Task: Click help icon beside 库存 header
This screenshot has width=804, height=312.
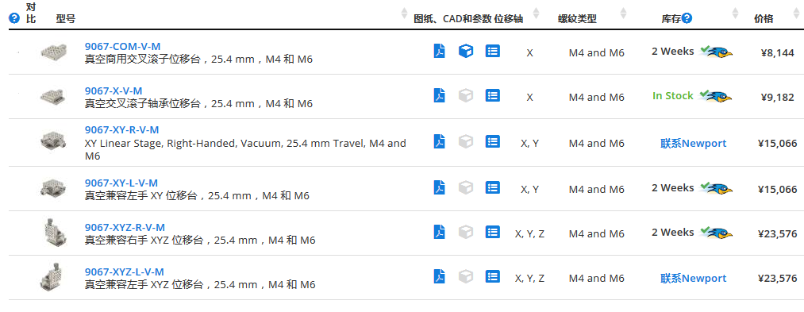Action: point(687,18)
